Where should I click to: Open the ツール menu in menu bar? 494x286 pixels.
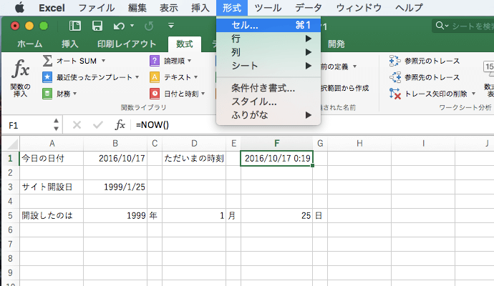click(x=268, y=8)
